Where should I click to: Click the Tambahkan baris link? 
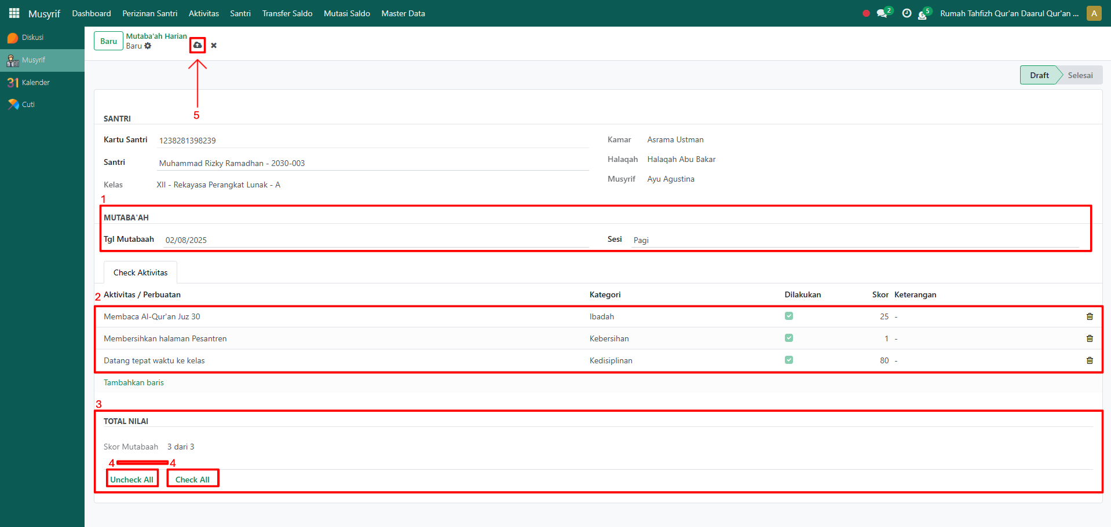133,382
